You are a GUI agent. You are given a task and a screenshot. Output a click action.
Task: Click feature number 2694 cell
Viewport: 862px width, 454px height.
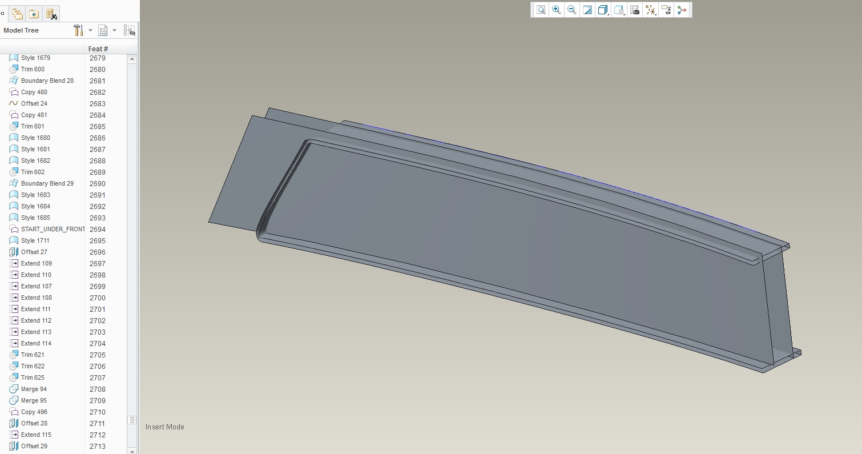(x=98, y=229)
